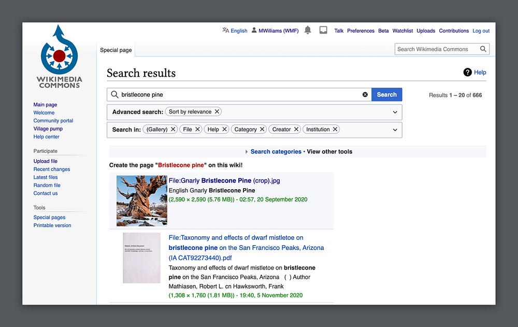Image resolution: width=518 pixels, height=327 pixels.
Task: Click the Search categories link
Action: (276, 151)
